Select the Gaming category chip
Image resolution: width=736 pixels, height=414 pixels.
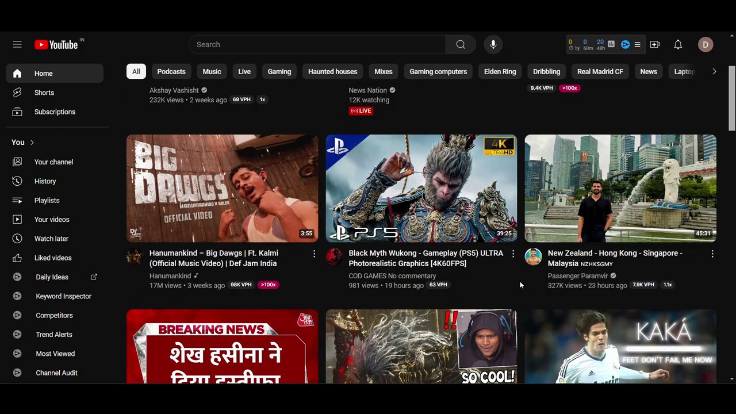(279, 71)
